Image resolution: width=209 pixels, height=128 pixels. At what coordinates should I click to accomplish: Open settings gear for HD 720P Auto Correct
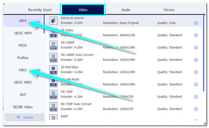tap(196, 109)
